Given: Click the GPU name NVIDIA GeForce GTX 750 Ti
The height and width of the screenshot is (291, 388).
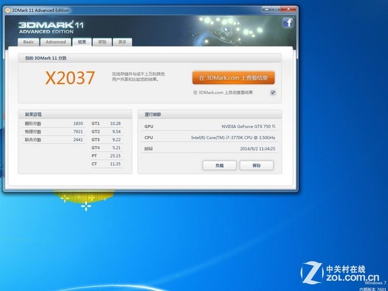Looking at the screenshot, I should point(248,127).
